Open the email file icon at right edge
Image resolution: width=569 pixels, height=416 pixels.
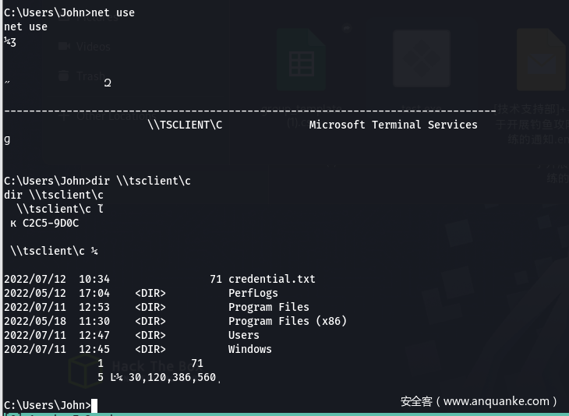[x=540, y=60]
